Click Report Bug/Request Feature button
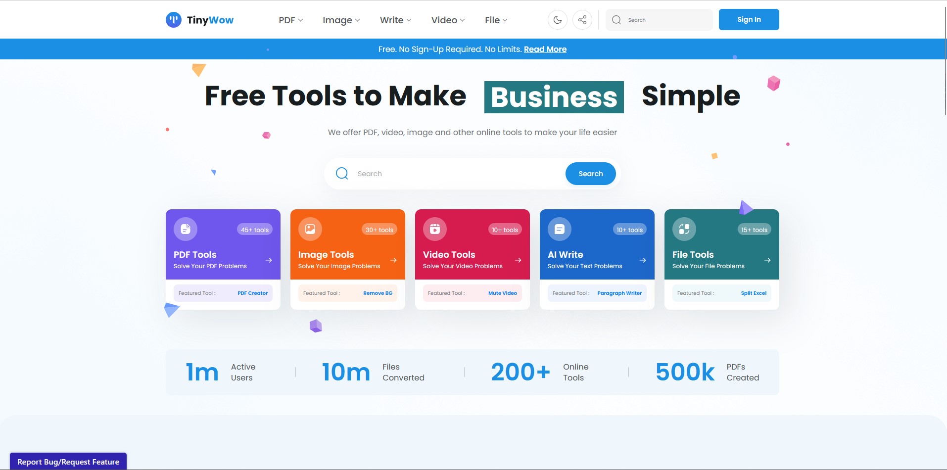 [x=68, y=462]
